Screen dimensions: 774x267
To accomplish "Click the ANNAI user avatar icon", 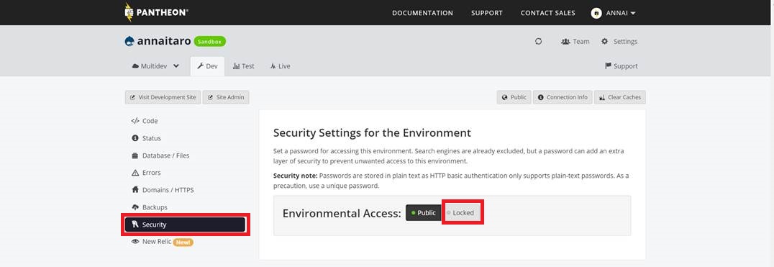I will pyautogui.click(x=596, y=13).
